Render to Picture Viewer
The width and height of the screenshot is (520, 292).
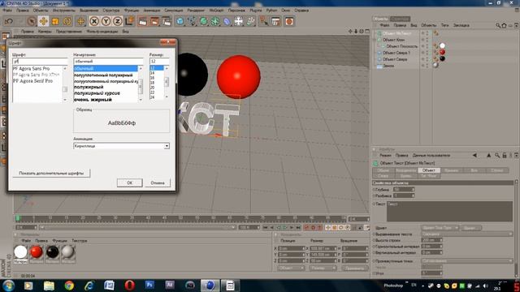[154, 22]
